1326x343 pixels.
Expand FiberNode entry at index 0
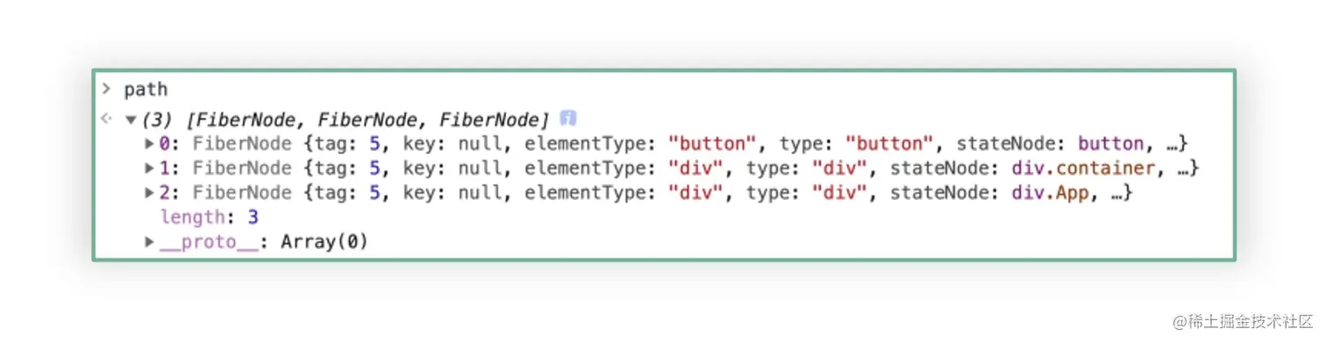(x=149, y=144)
